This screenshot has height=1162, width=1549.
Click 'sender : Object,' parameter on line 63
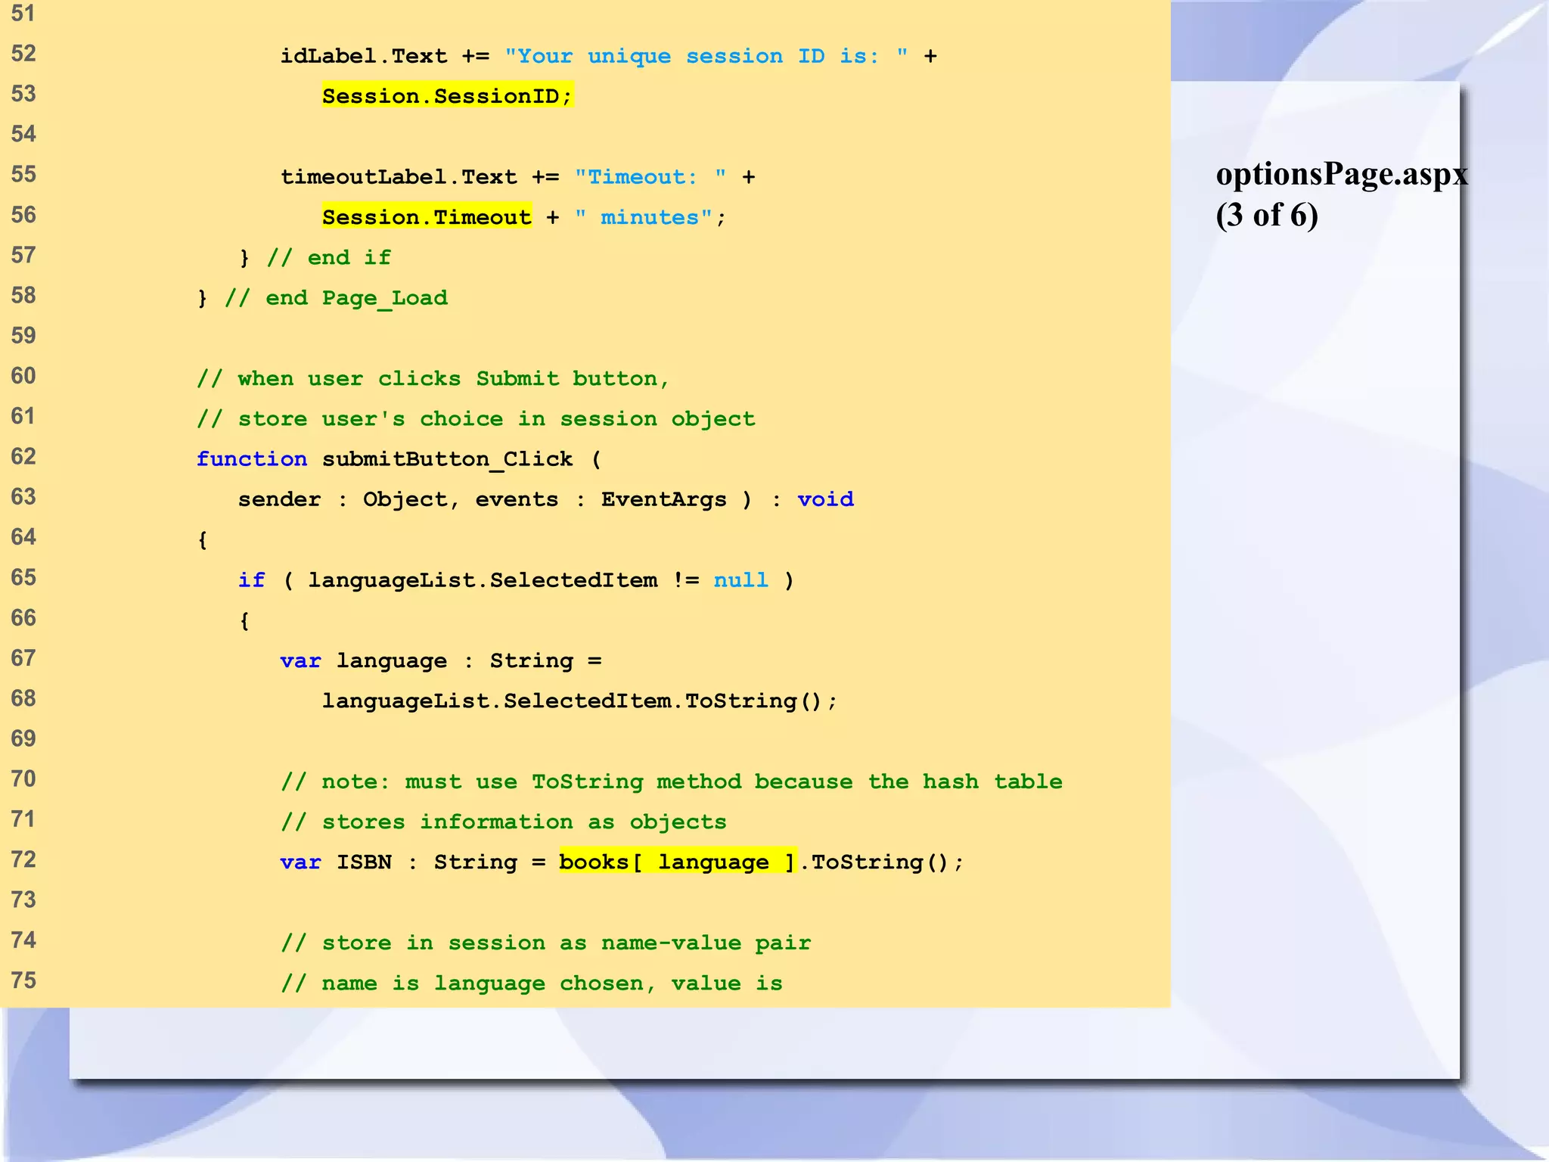(349, 499)
